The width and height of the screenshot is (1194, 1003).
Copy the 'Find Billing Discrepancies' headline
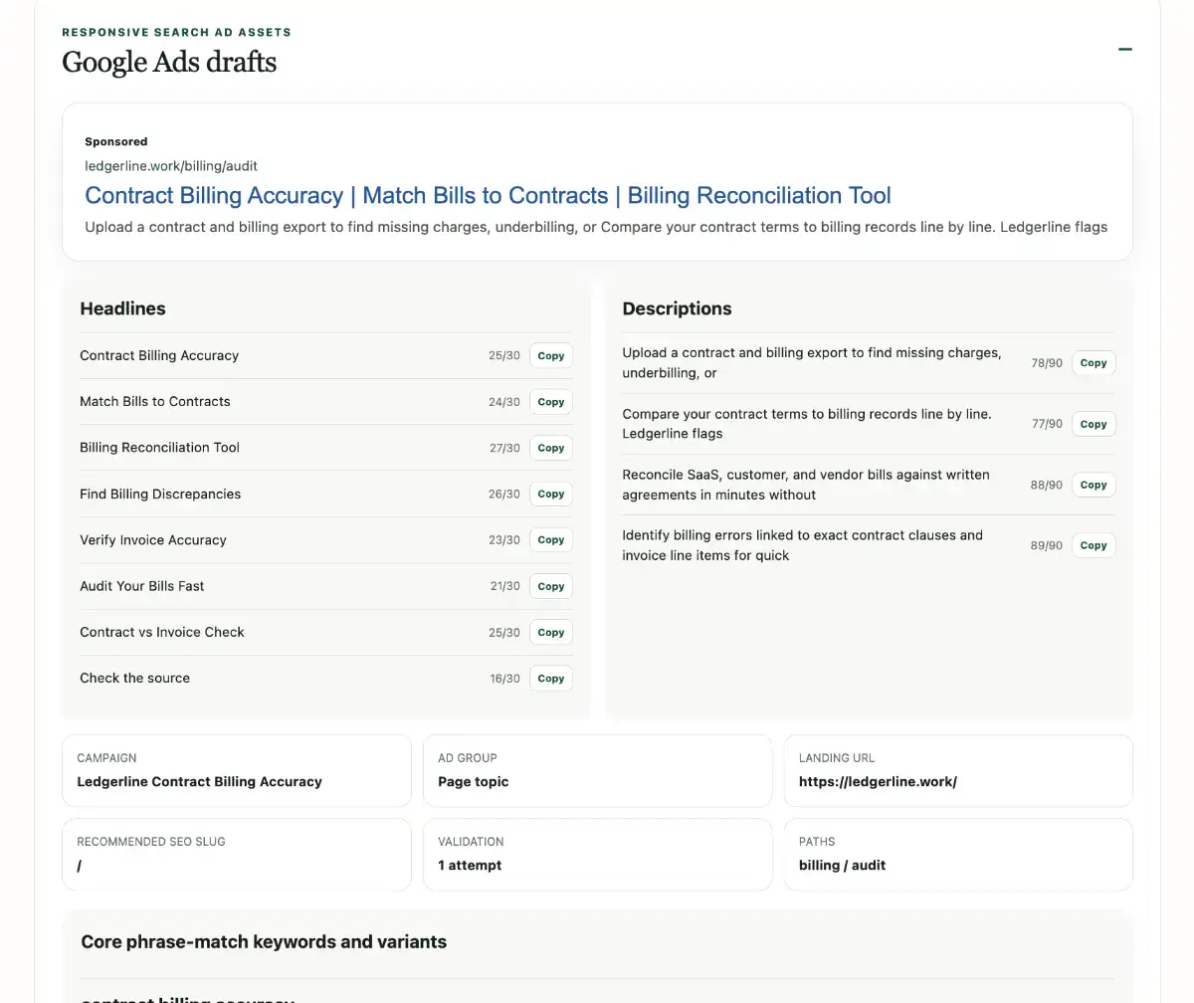pyautogui.click(x=550, y=494)
